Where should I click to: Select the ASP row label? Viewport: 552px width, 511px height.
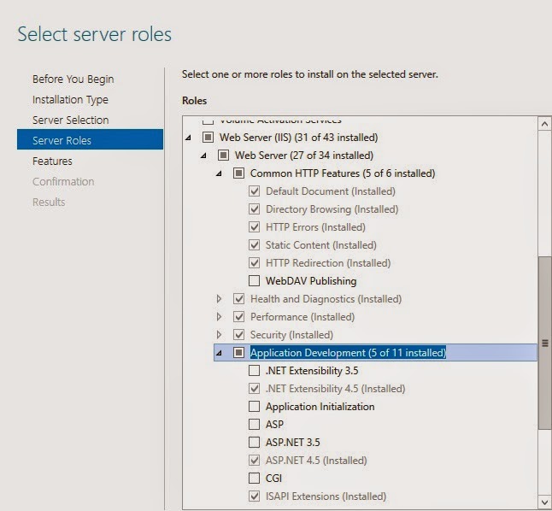(274, 425)
